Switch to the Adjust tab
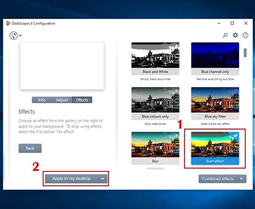Viewport: 255px width, 209px height. (x=62, y=100)
